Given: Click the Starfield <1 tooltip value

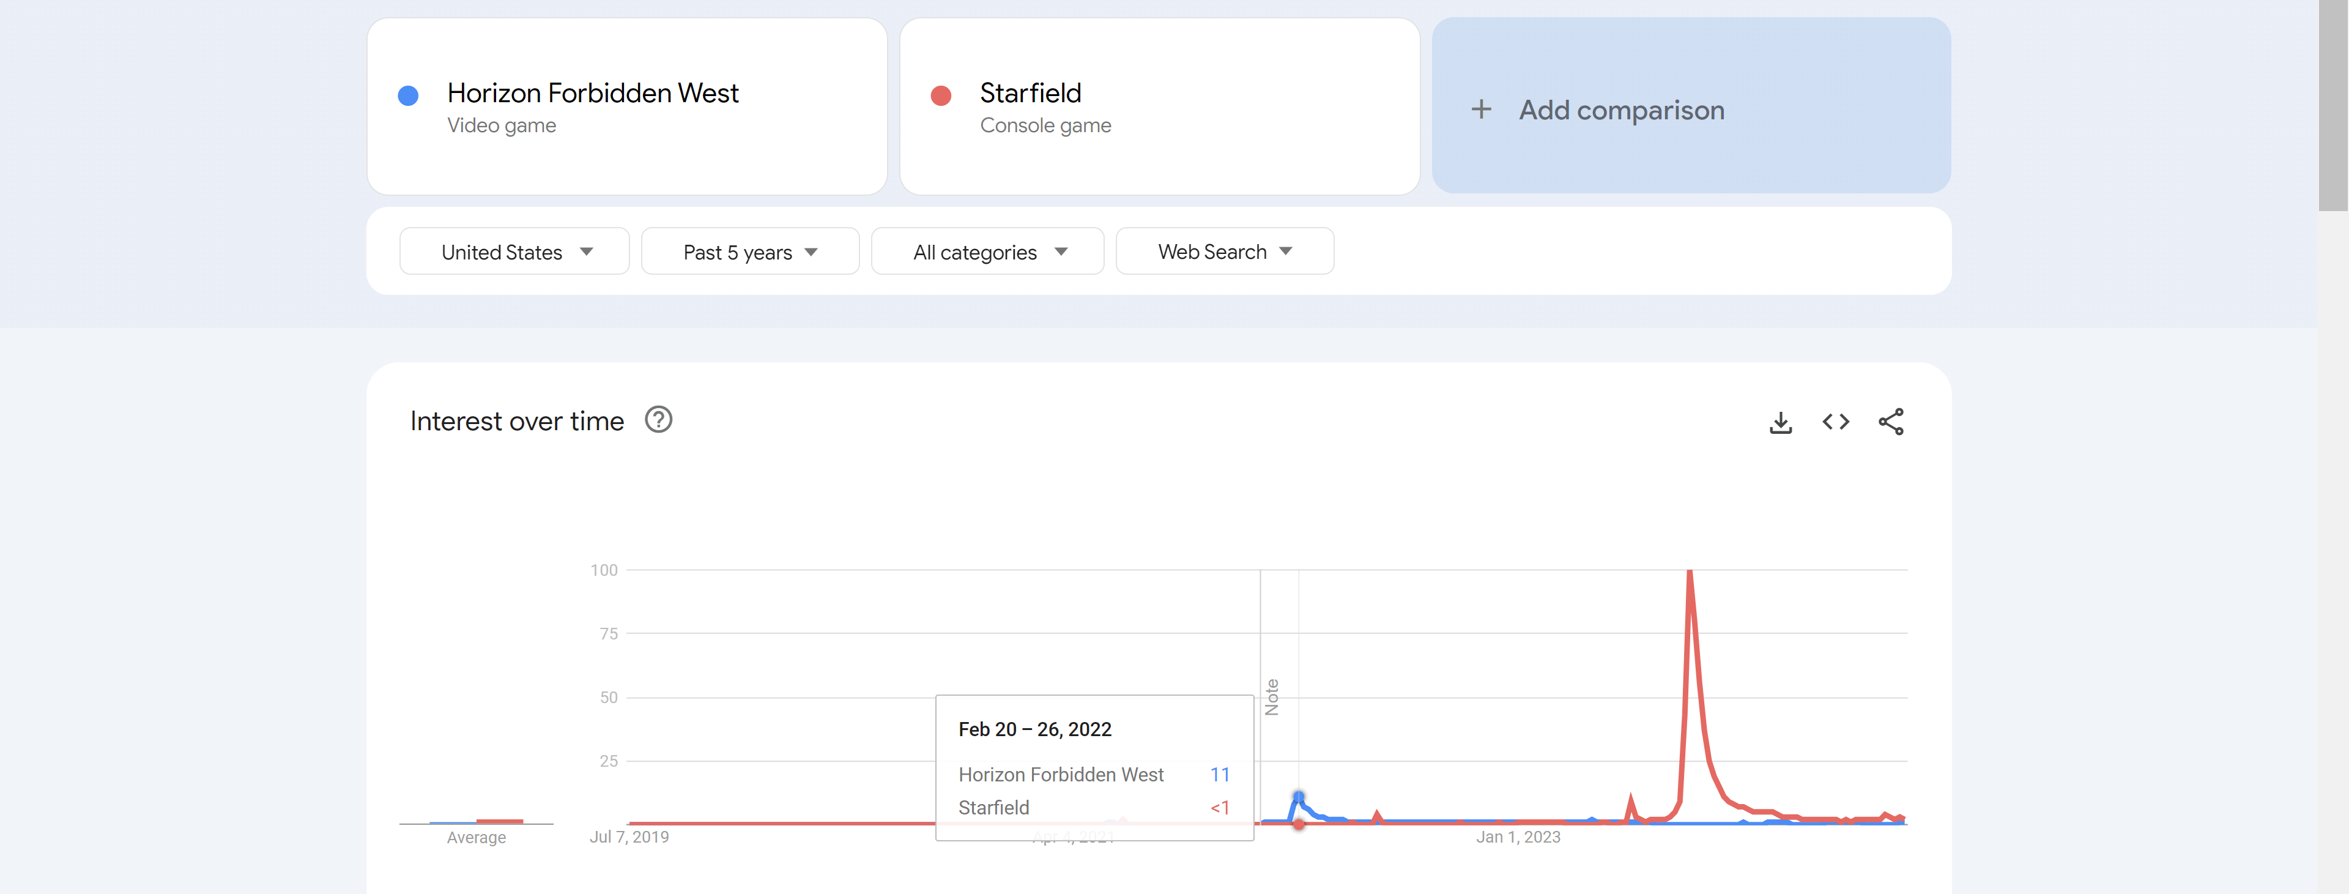Looking at the screenshot, I should [1220, 807].
